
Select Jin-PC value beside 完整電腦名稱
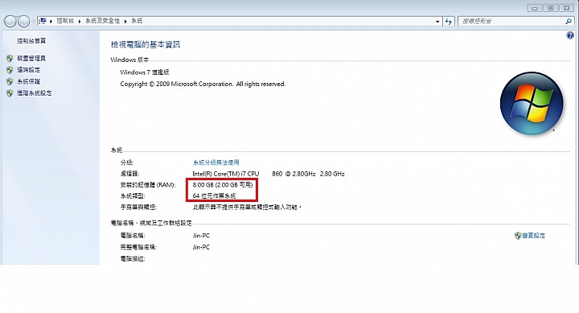pyautogui.click(x=201, y=247)
